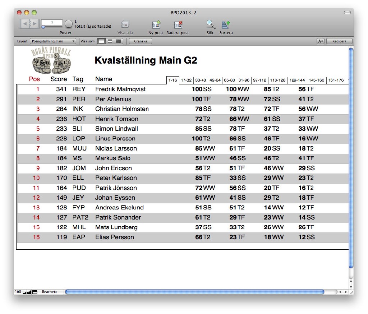Switch to table view
The height and width of the screenshot is (314, 368).
point(119,41)
